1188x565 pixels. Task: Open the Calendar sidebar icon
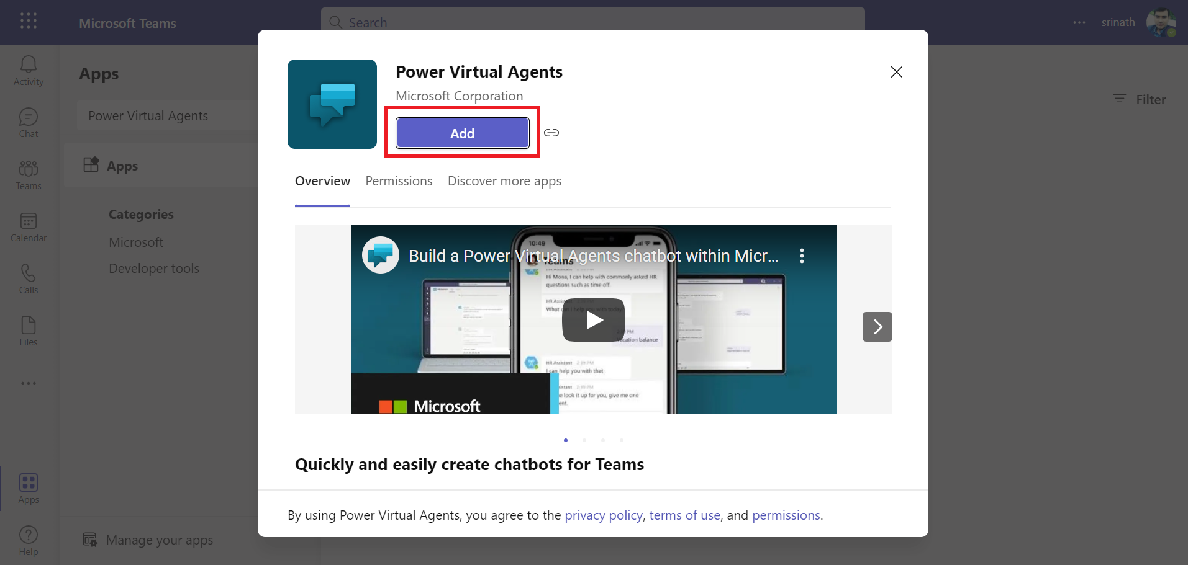coord(29,227)
